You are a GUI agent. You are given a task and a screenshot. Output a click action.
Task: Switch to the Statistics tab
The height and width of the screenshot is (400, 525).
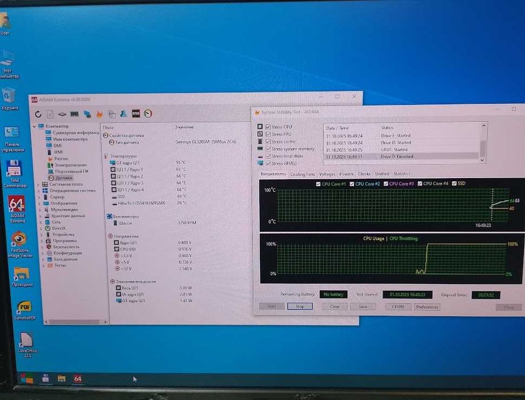pos(402,173)
